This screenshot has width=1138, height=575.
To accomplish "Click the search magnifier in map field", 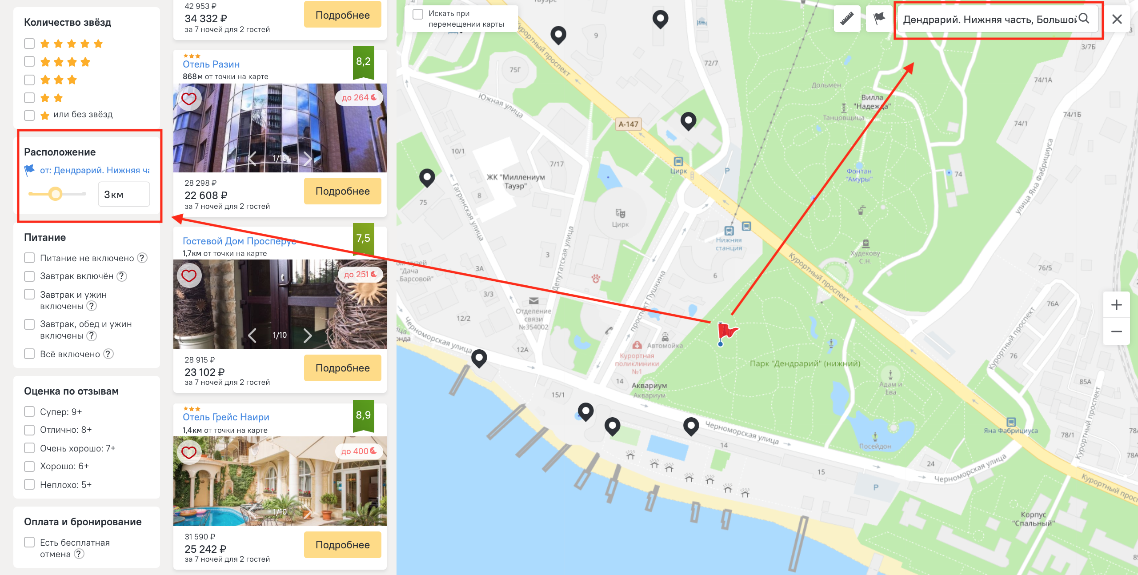I will click(x=1084, y=19).
